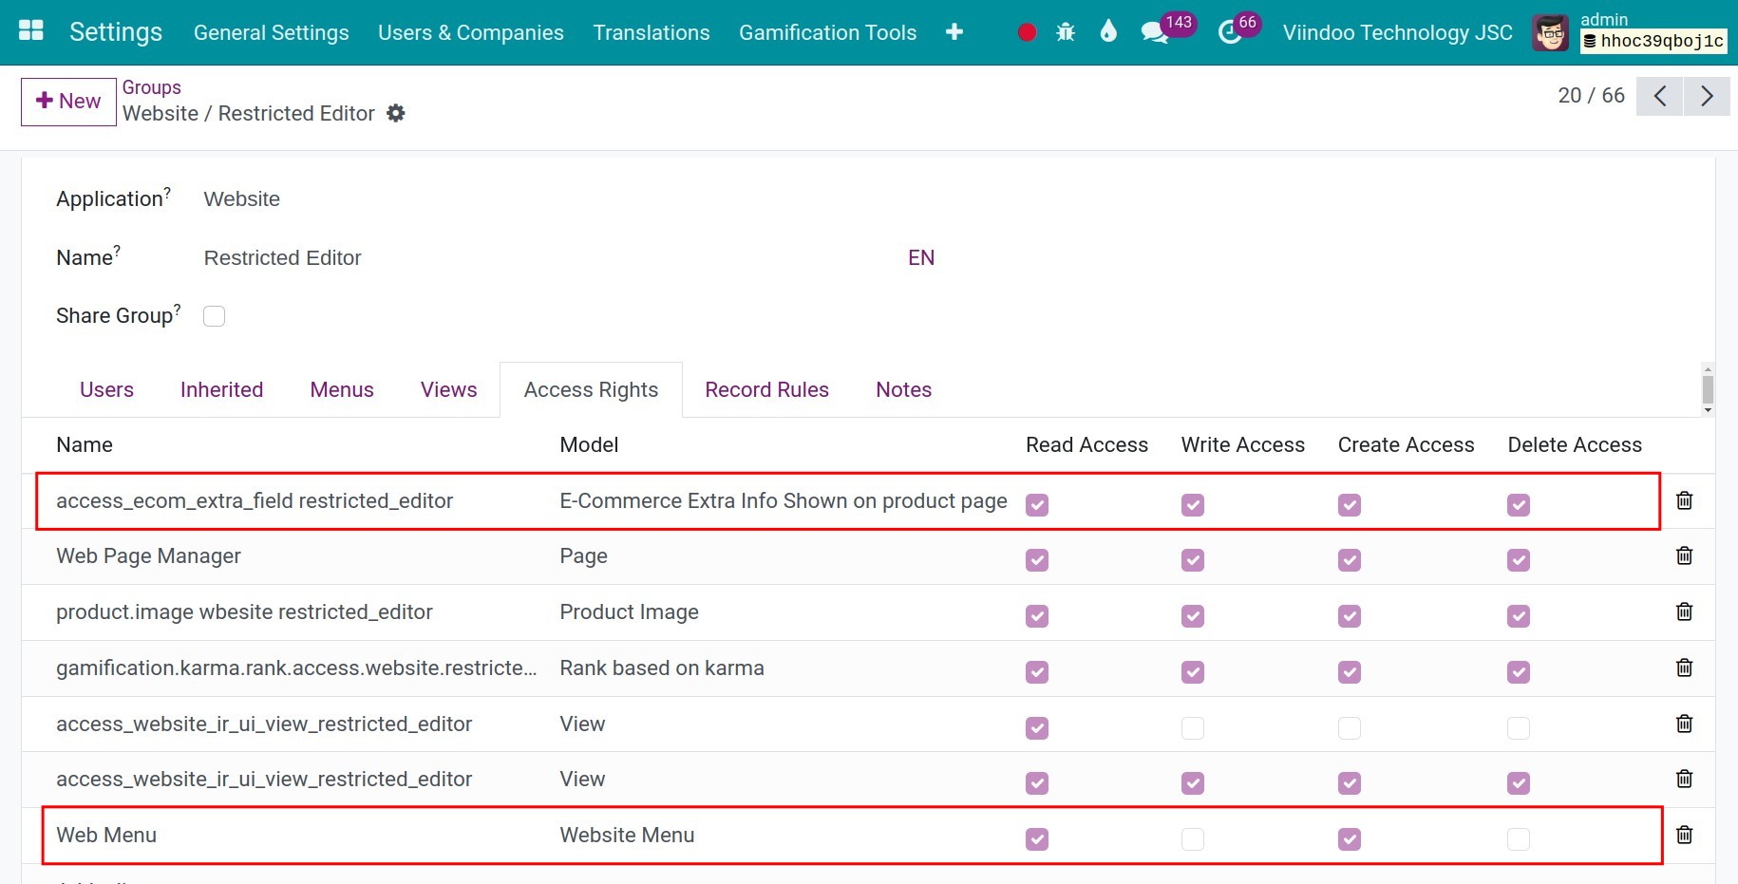1738x884 pixels.
Task: Delete access_ecom_extra_field restricted_editor row
Action: click(1684, 500)
